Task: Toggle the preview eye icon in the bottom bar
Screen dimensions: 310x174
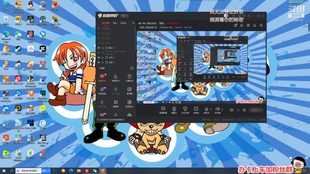Action: pyautogui.click(x=238, y=110)
